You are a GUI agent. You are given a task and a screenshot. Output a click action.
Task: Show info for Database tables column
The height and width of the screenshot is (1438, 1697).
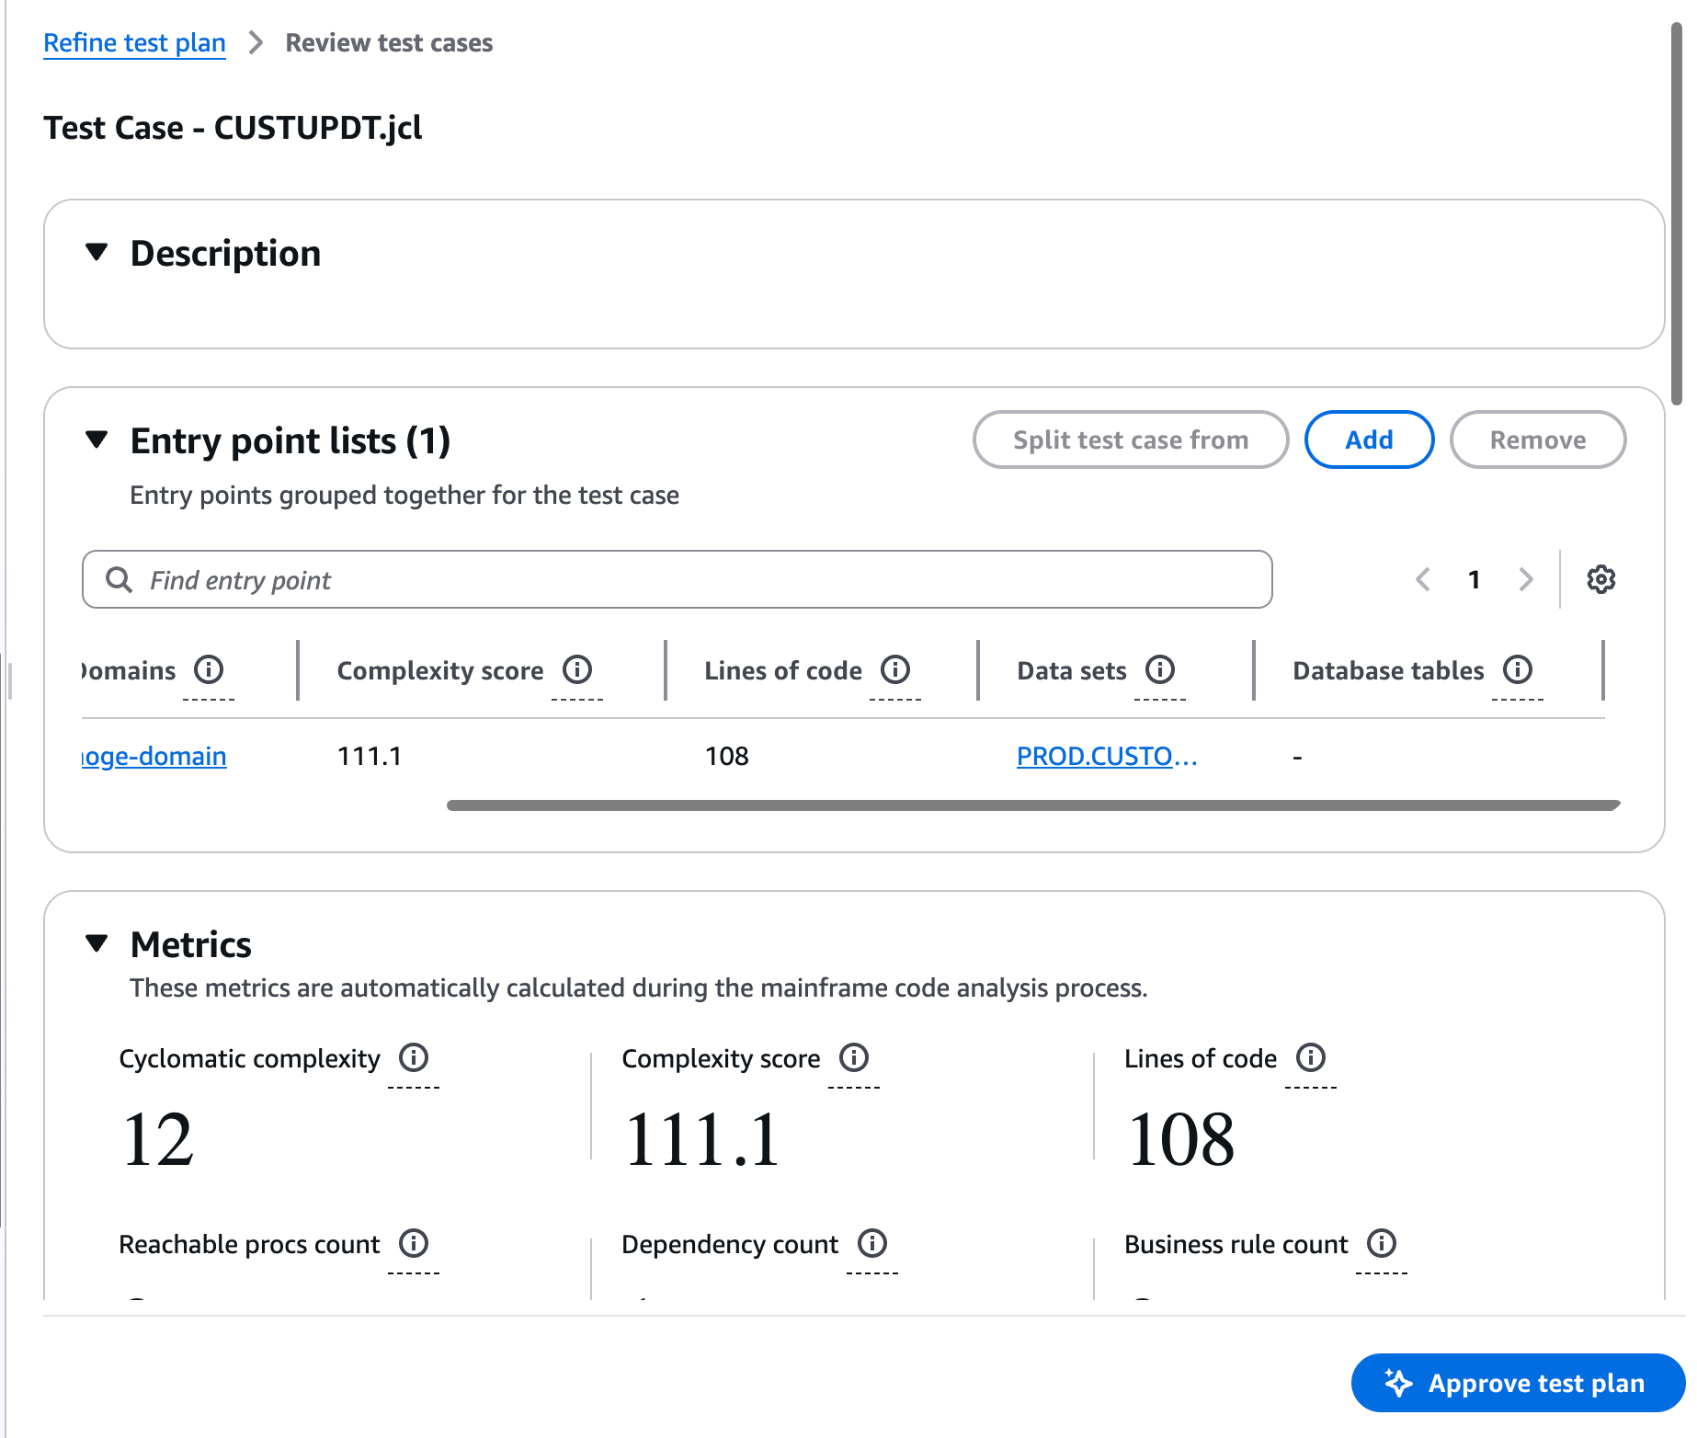[1517, 669]
